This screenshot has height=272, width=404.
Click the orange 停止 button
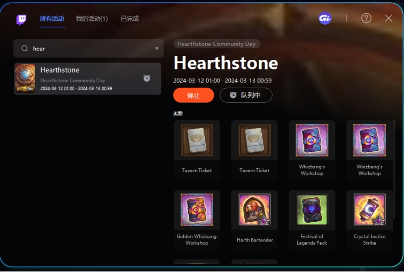click(193, 95)
